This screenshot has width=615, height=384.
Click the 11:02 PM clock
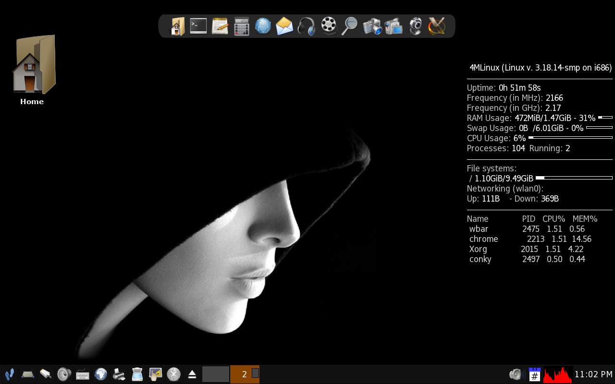[x=594, y=374]
